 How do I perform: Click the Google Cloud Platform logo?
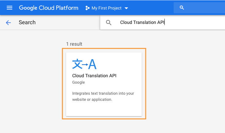click(x=49, y=8)
